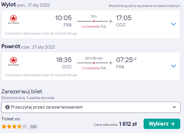Click the 588 reviews count bubble

[x=33, y=127]
